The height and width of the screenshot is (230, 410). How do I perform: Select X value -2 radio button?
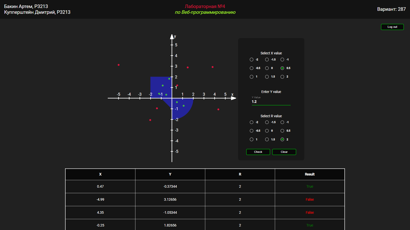tap(251, 60)
